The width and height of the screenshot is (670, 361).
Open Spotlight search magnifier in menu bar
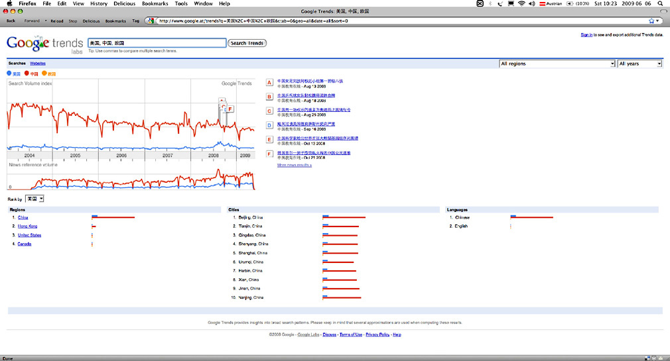tap(659, 3)
